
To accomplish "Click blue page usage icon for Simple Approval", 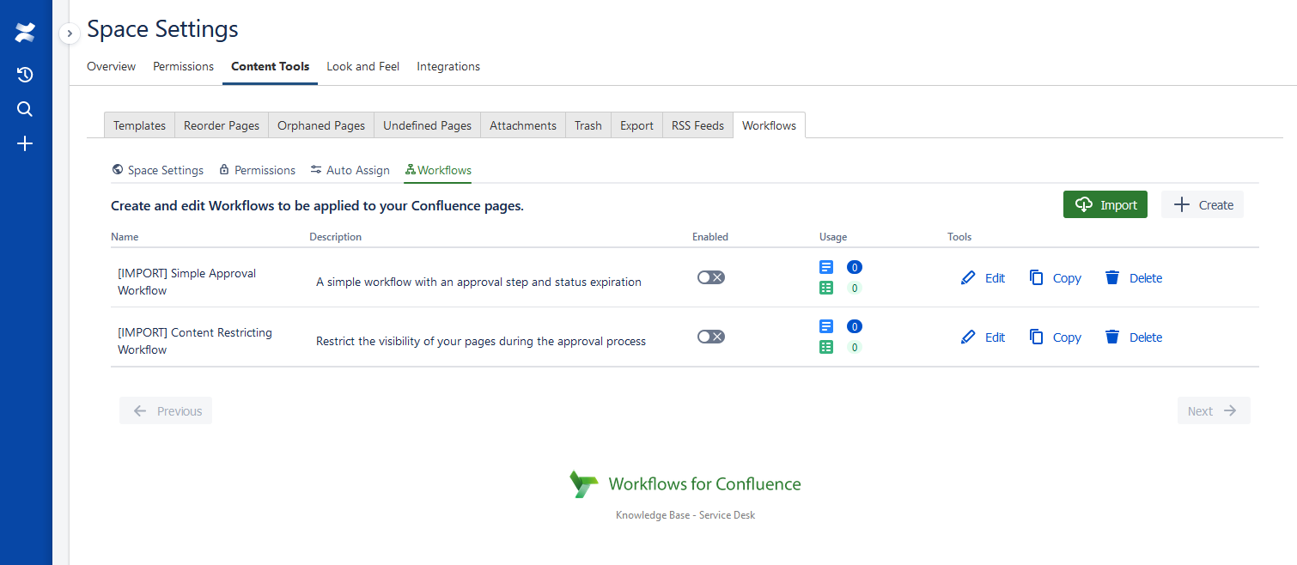I will coord(826,267).
